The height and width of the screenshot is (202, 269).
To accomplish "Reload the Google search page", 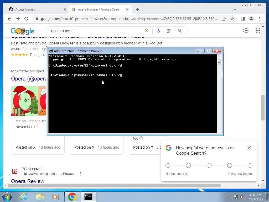I will tap(26, 19).
